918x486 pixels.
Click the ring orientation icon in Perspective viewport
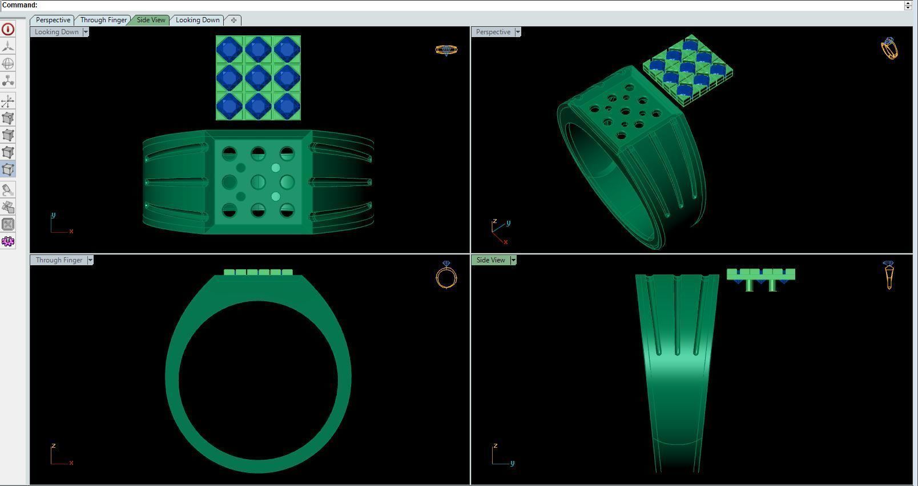(889, 48)
